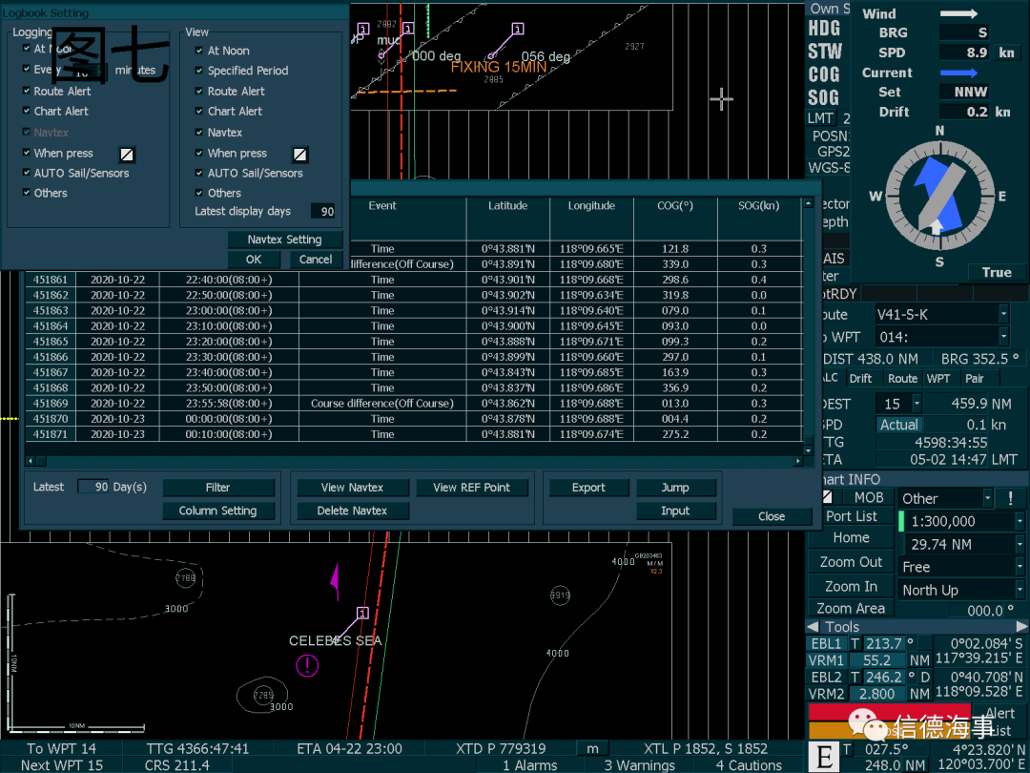Screen dimensions: 1030x773
Task: Click the exclamation mark button beside Other dropdown
Action: click(x=1010, y=498)
